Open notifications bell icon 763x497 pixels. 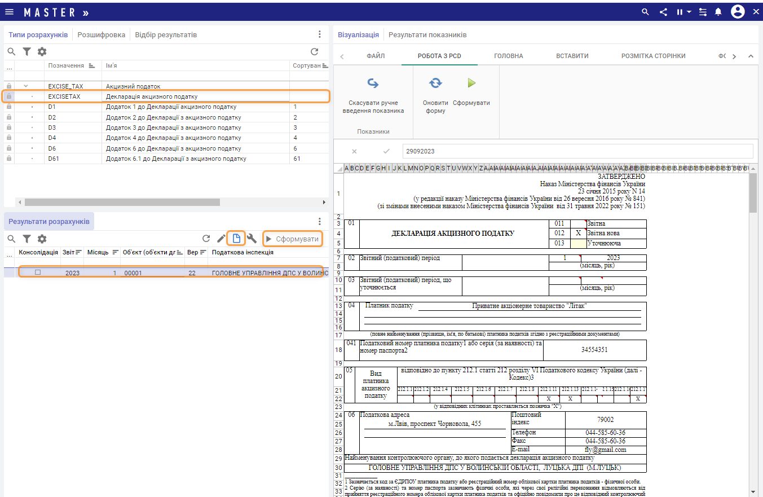pos(718,12)
